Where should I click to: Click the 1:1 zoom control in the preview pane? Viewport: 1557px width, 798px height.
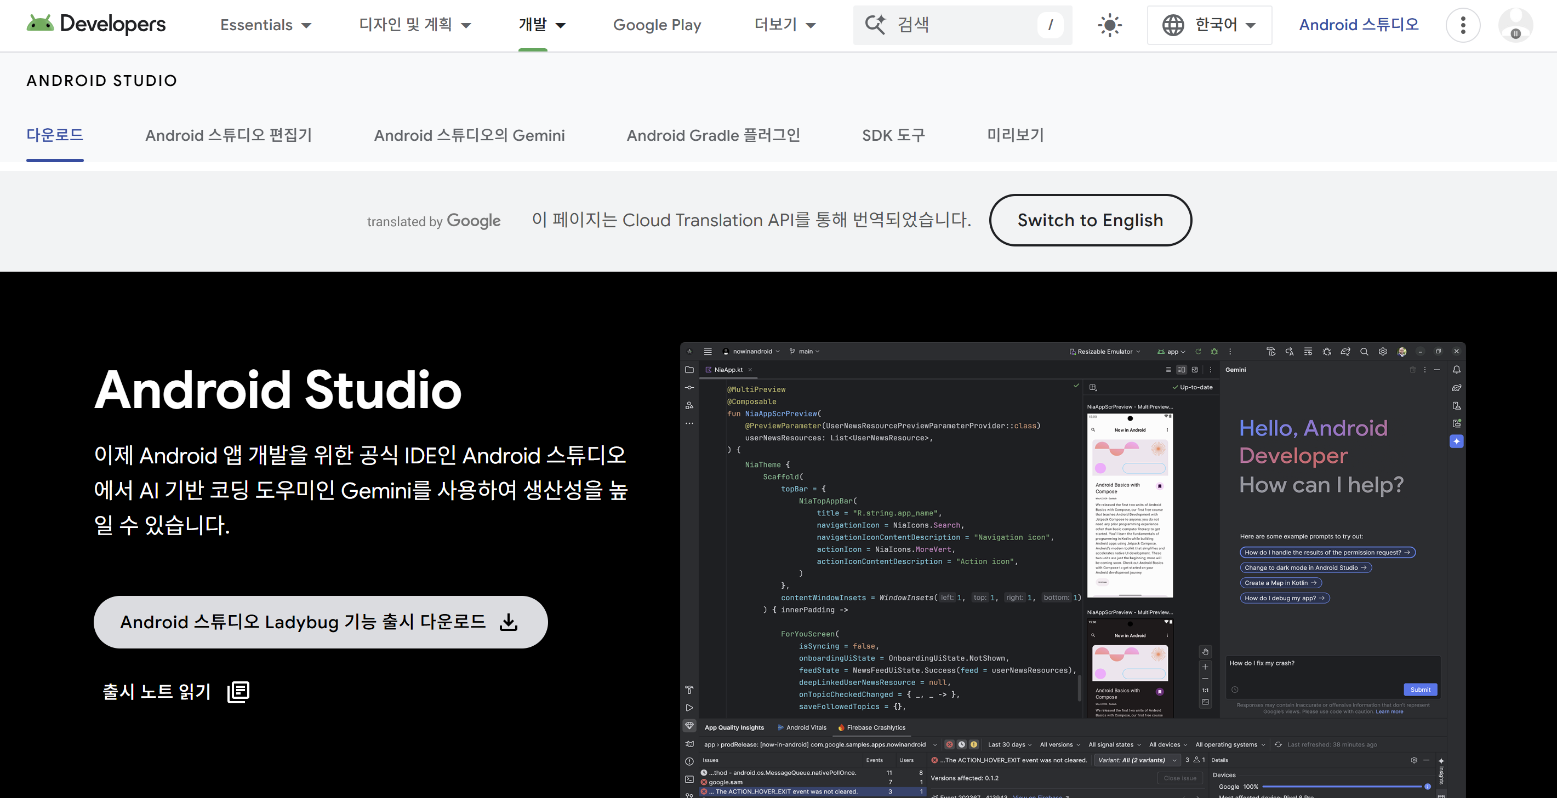click(x=1205, y=691)
